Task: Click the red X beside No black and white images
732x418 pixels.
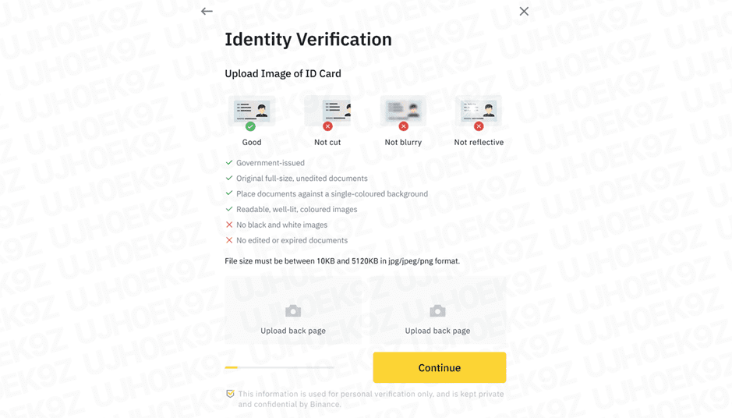Action: pyautogui.click(x=229, y=225)
